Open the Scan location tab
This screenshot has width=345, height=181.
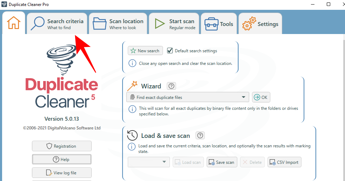(118, 24)
